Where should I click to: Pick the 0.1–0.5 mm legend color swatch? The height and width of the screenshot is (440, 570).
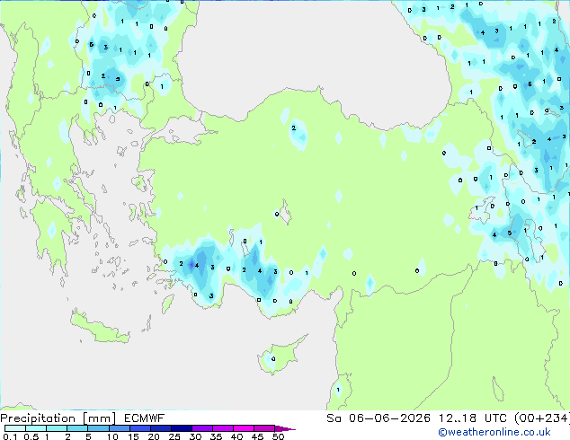(x=15, y=428)
